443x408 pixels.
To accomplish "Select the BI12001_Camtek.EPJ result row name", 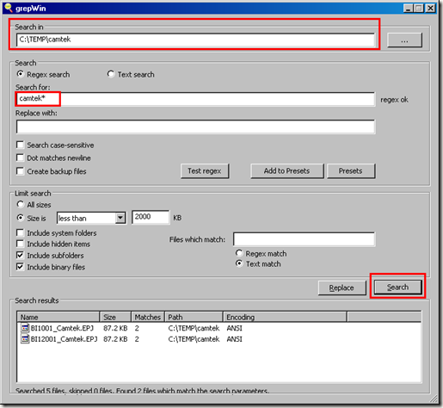I will (x=64, y=339).
